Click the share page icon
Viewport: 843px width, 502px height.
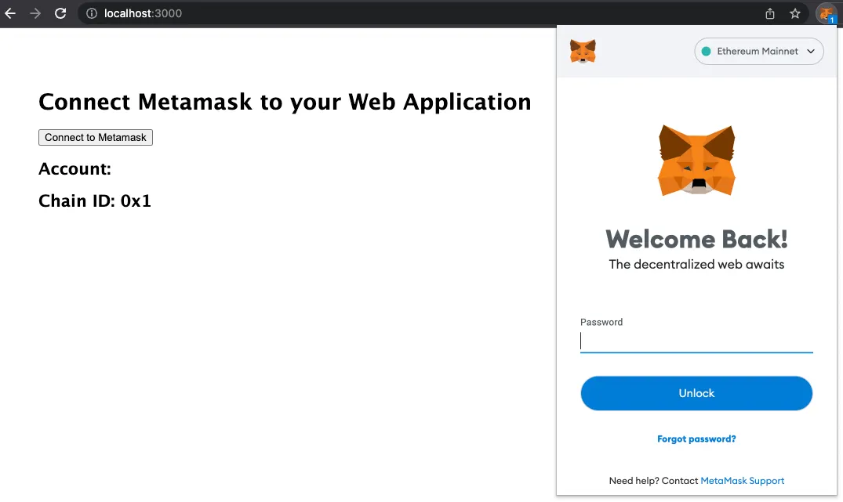point(770,13)
